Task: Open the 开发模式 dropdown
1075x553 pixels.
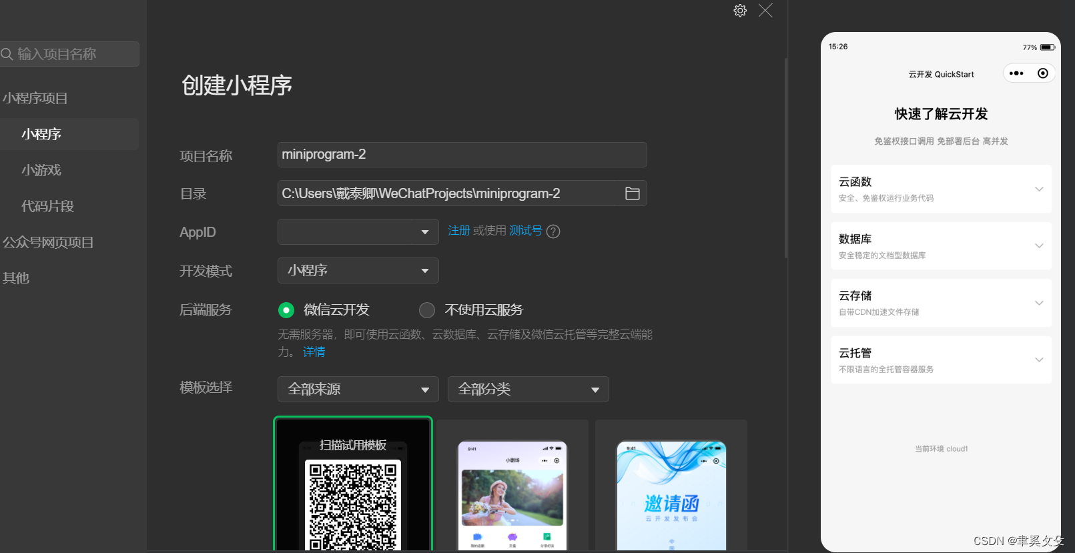Action: [358, 271]
